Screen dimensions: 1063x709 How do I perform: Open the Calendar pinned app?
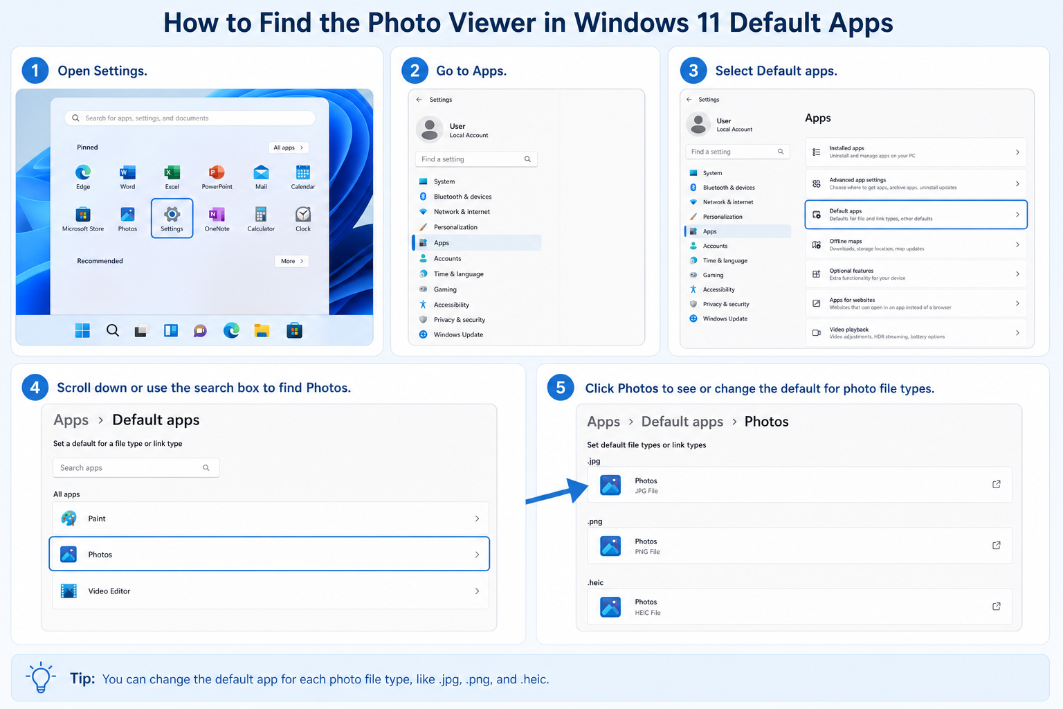pos(302,177)
